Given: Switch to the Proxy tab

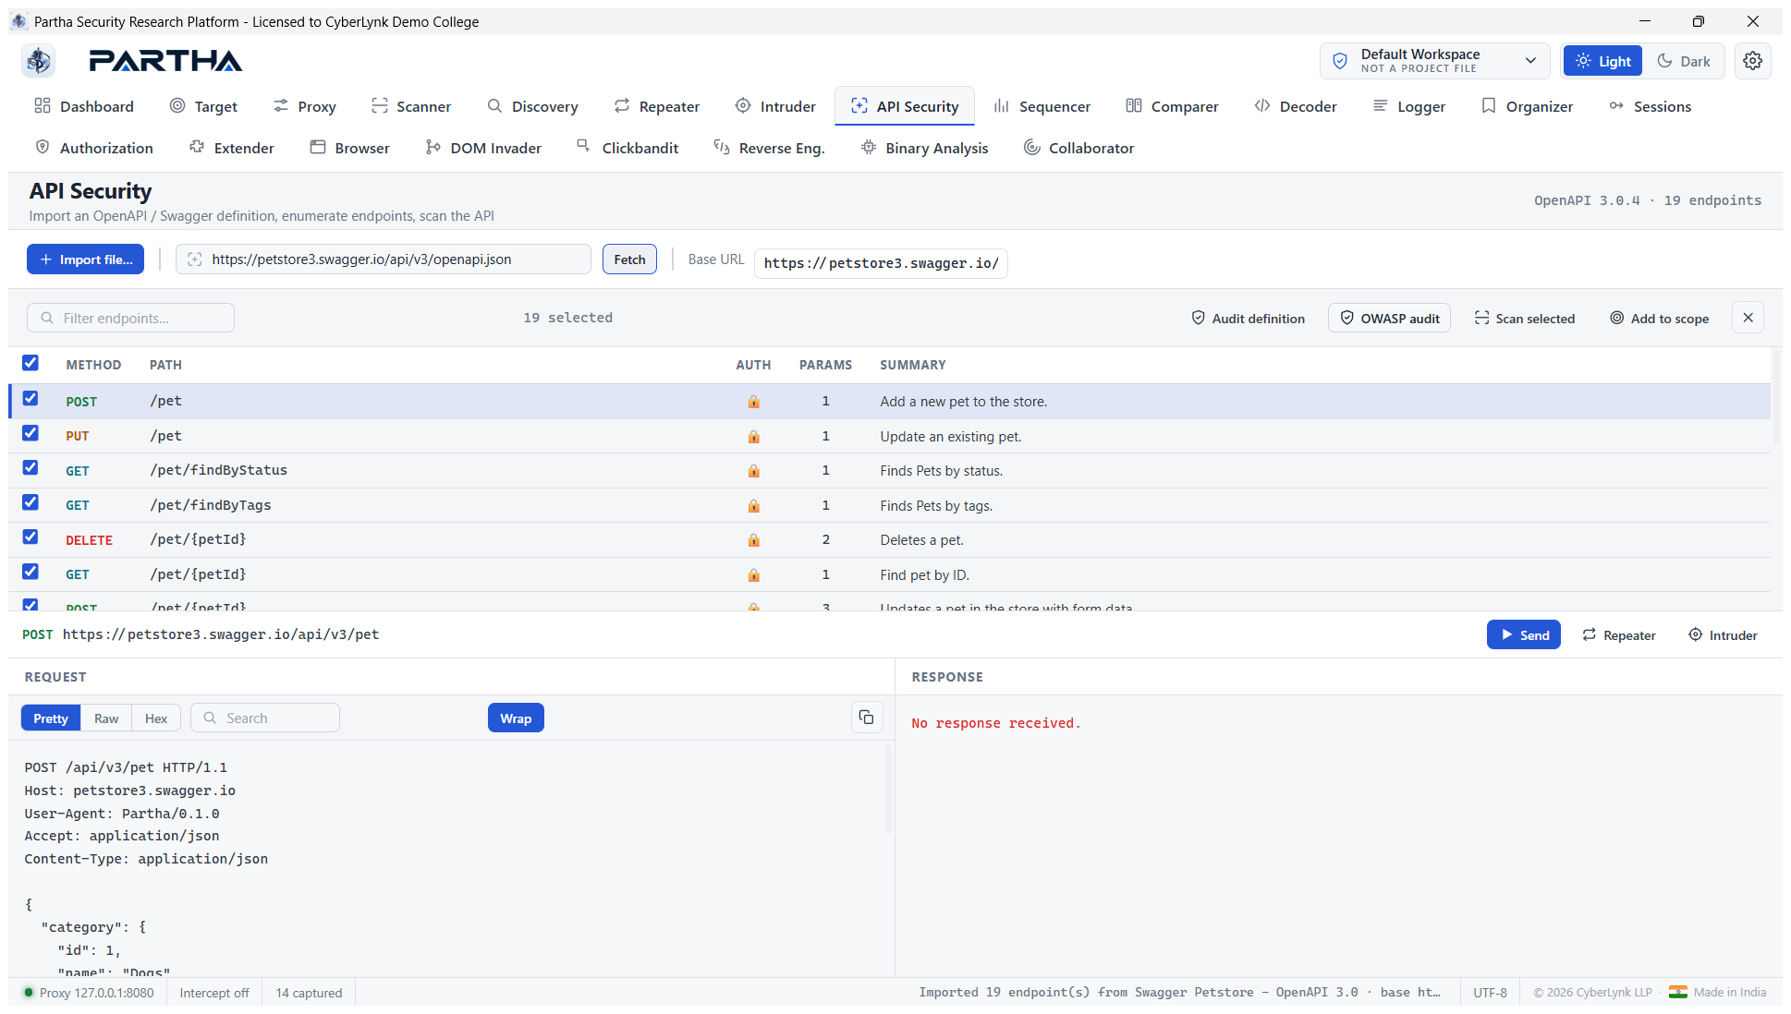Looking at the screenshot, I should [x=305, y=106].
